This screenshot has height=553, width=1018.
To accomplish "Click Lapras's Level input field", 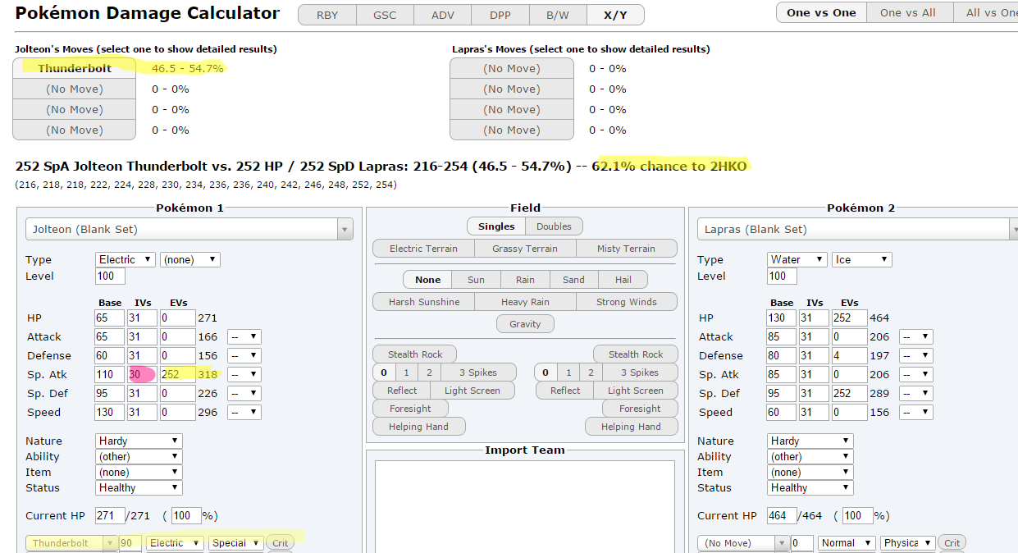I will 782,276.
